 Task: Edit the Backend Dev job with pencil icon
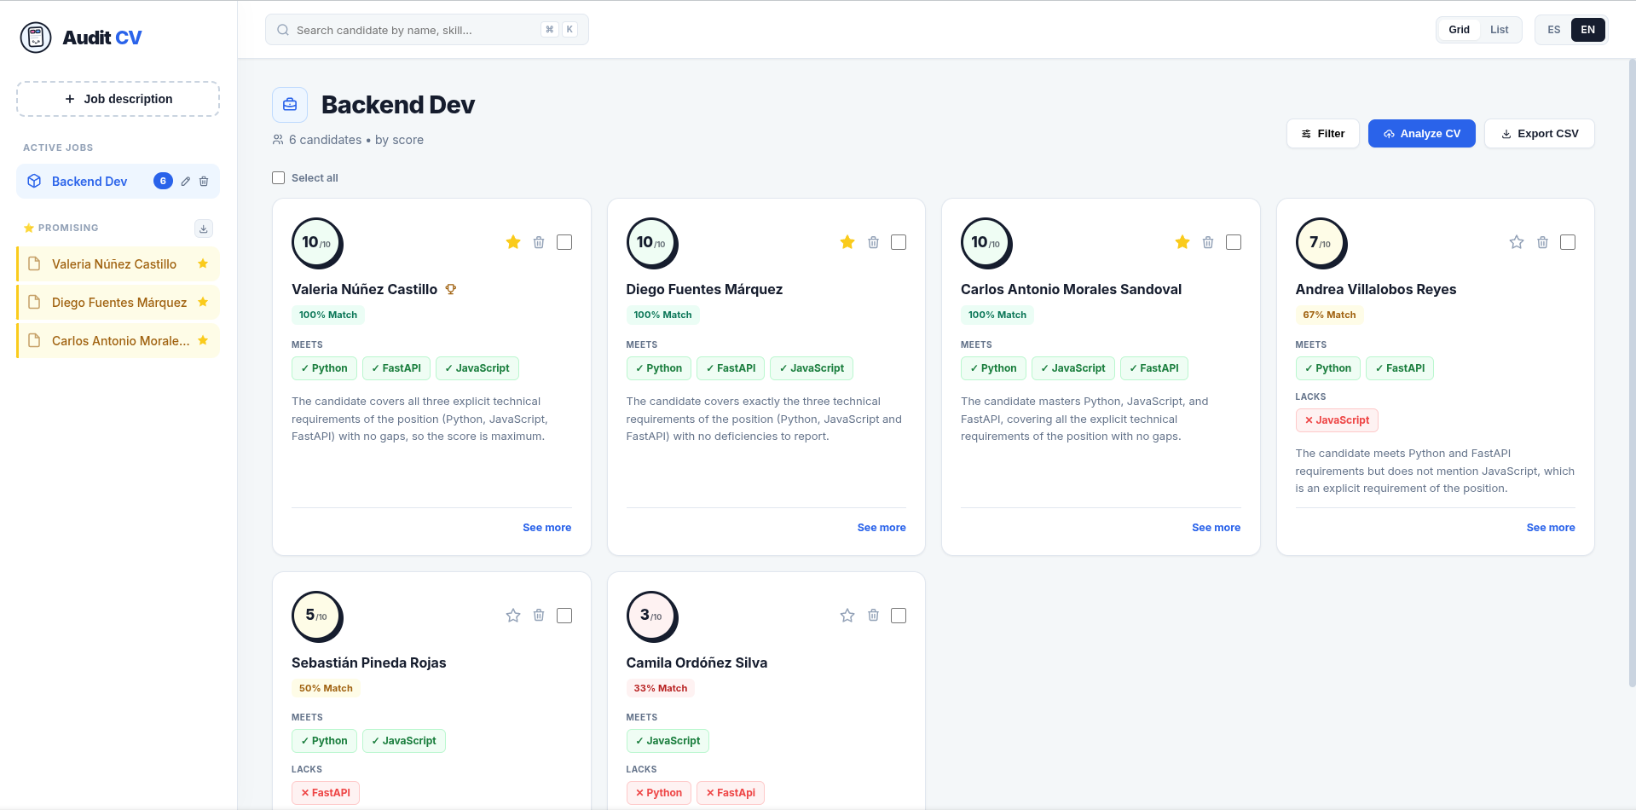point(186,182)
